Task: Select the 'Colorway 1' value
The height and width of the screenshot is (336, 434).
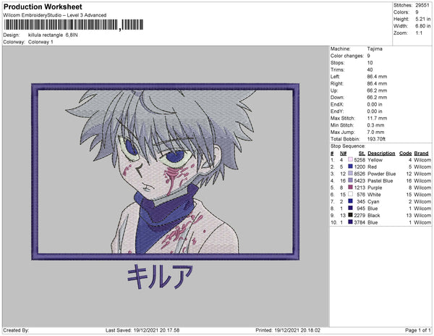Action: [x=41, y=42]
